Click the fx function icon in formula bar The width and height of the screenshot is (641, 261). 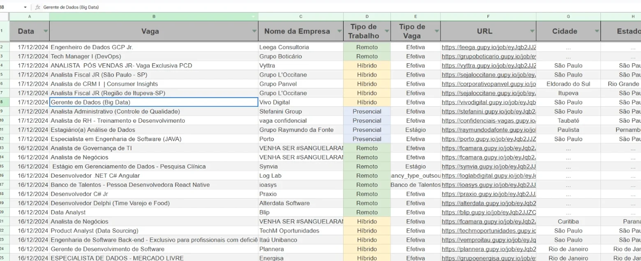coord(38,7)
